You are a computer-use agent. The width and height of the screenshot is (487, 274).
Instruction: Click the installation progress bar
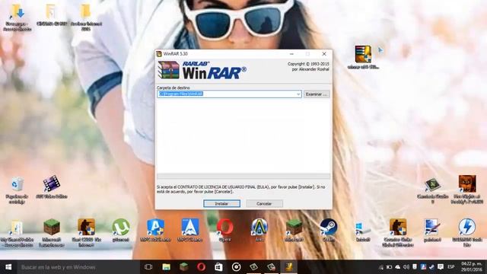[243, 177]
